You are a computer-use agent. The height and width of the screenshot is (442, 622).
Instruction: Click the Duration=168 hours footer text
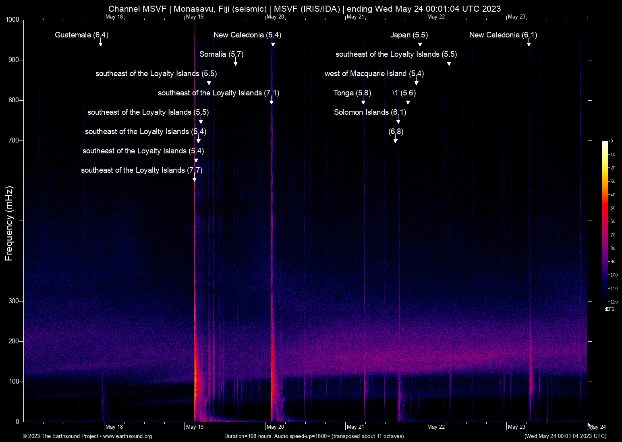tap(315, 436)
